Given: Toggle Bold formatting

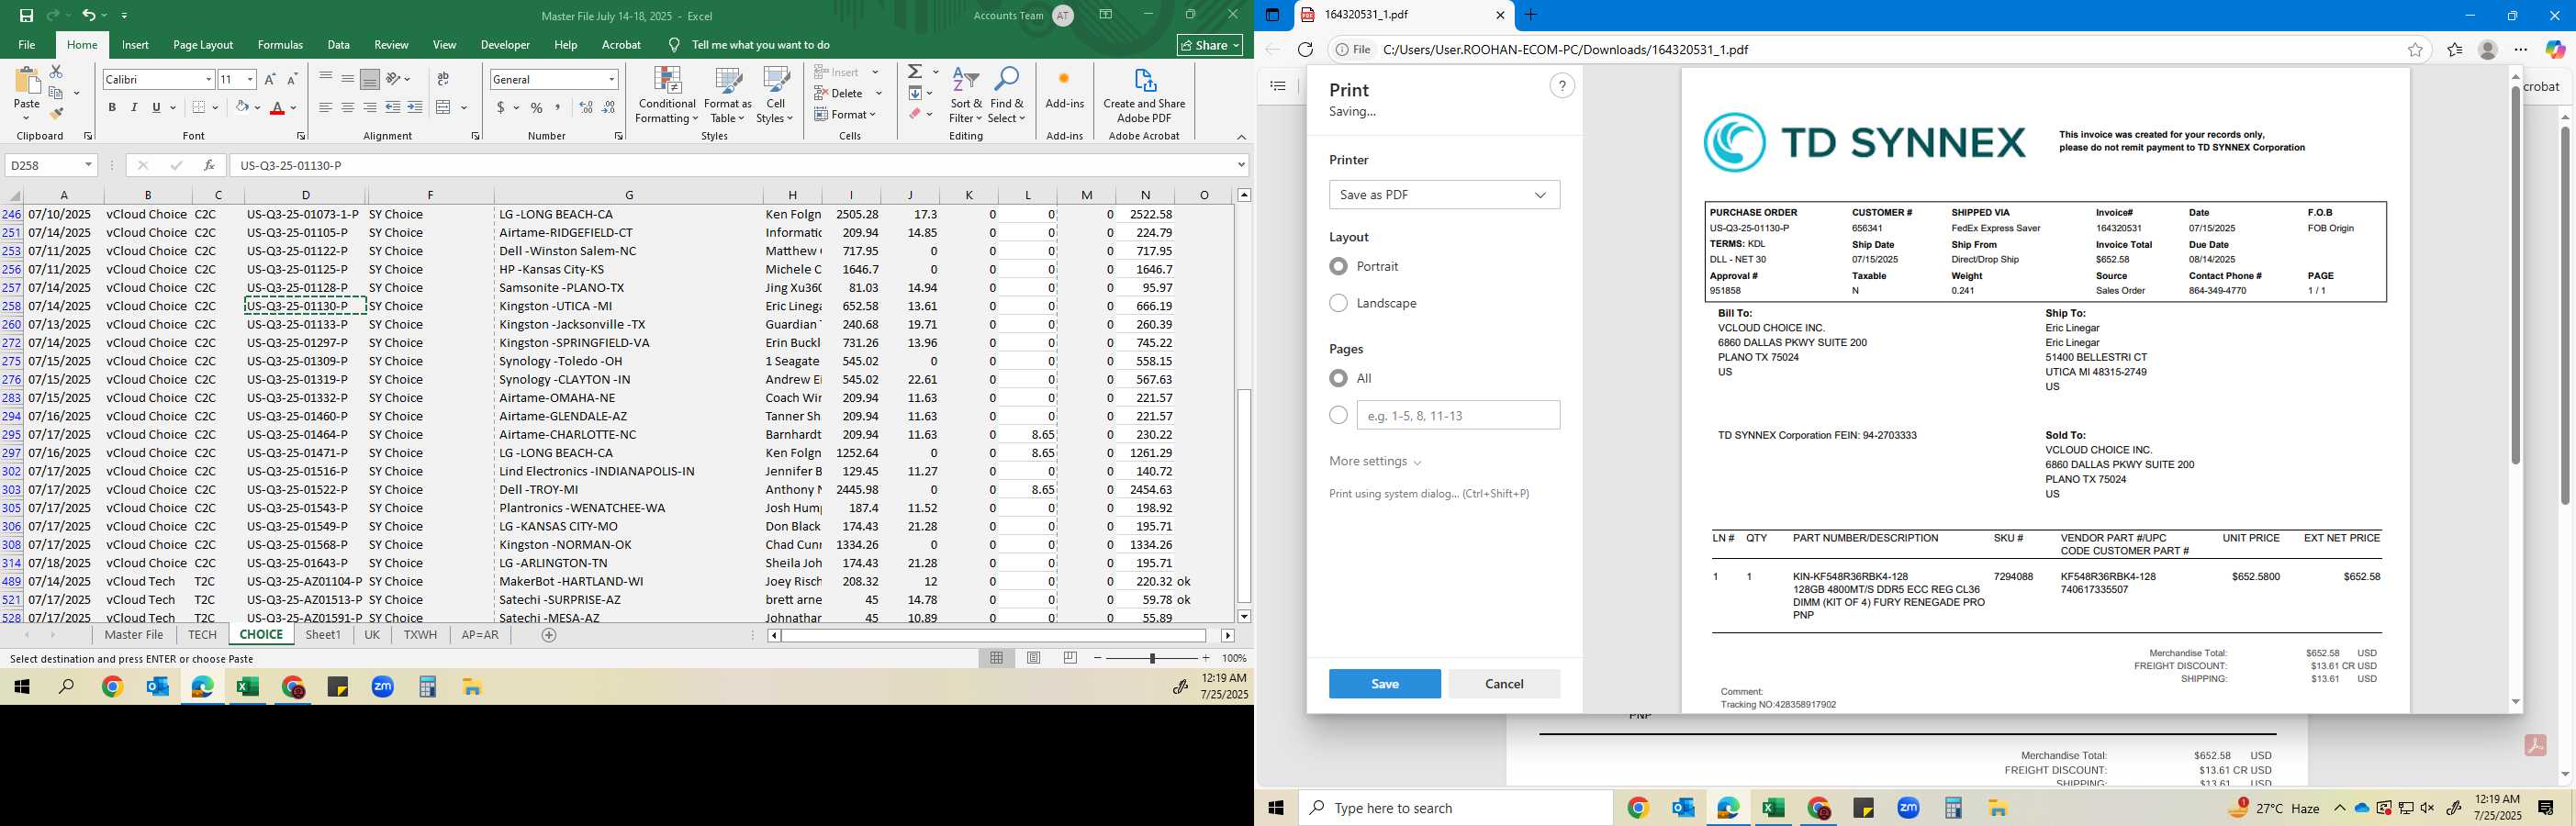Looking at the screenshot, I should coord(112,107).
